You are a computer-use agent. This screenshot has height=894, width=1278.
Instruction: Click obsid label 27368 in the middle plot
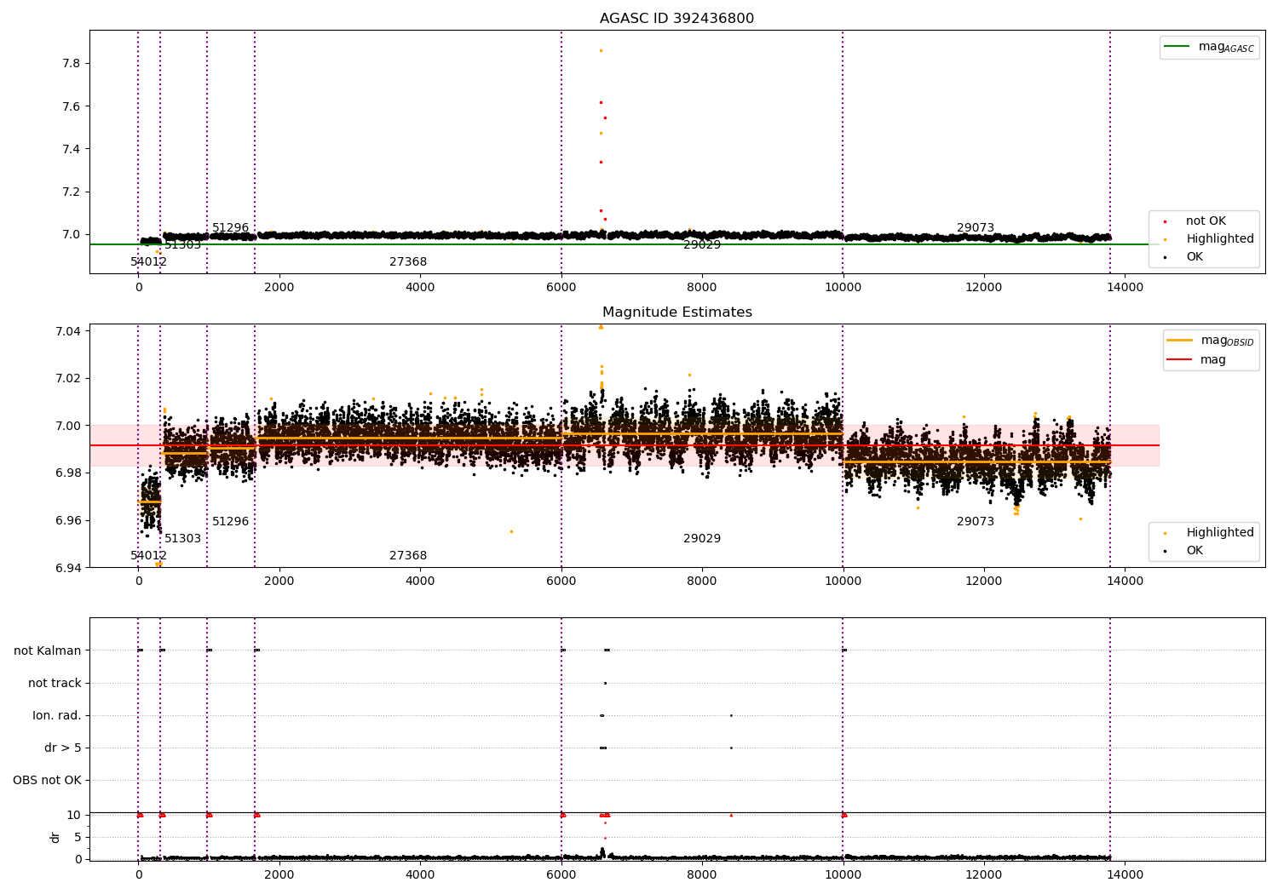408,556
